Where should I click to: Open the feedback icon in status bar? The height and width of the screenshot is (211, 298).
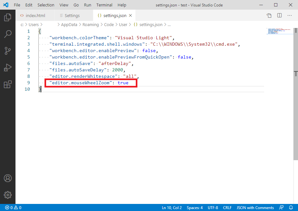tap(281, 207)
